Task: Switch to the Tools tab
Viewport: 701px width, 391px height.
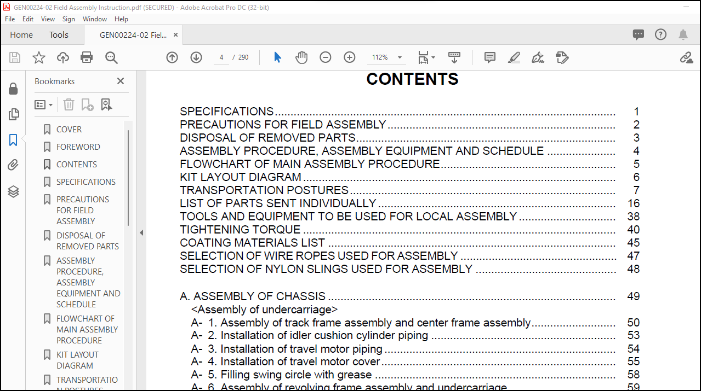Action: (59, 34)
